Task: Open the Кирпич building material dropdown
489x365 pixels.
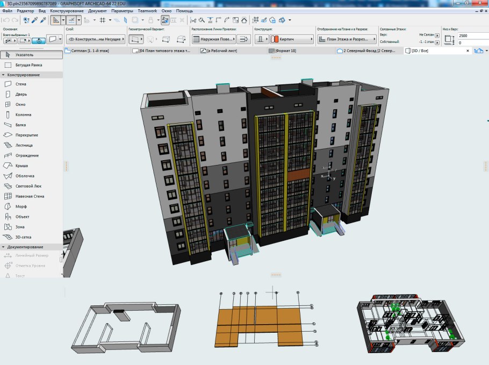Action: 292,39
